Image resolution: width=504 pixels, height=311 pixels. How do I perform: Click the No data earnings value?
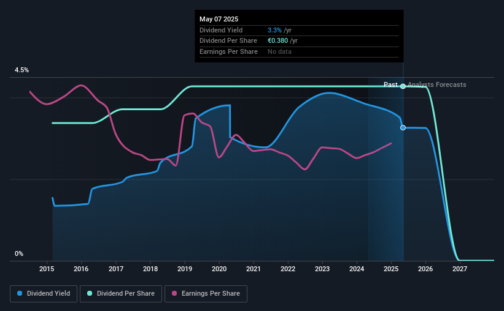279,51
